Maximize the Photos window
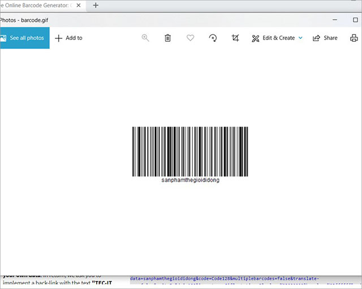This screenshot has height=289, width=362. click(355, 20)
